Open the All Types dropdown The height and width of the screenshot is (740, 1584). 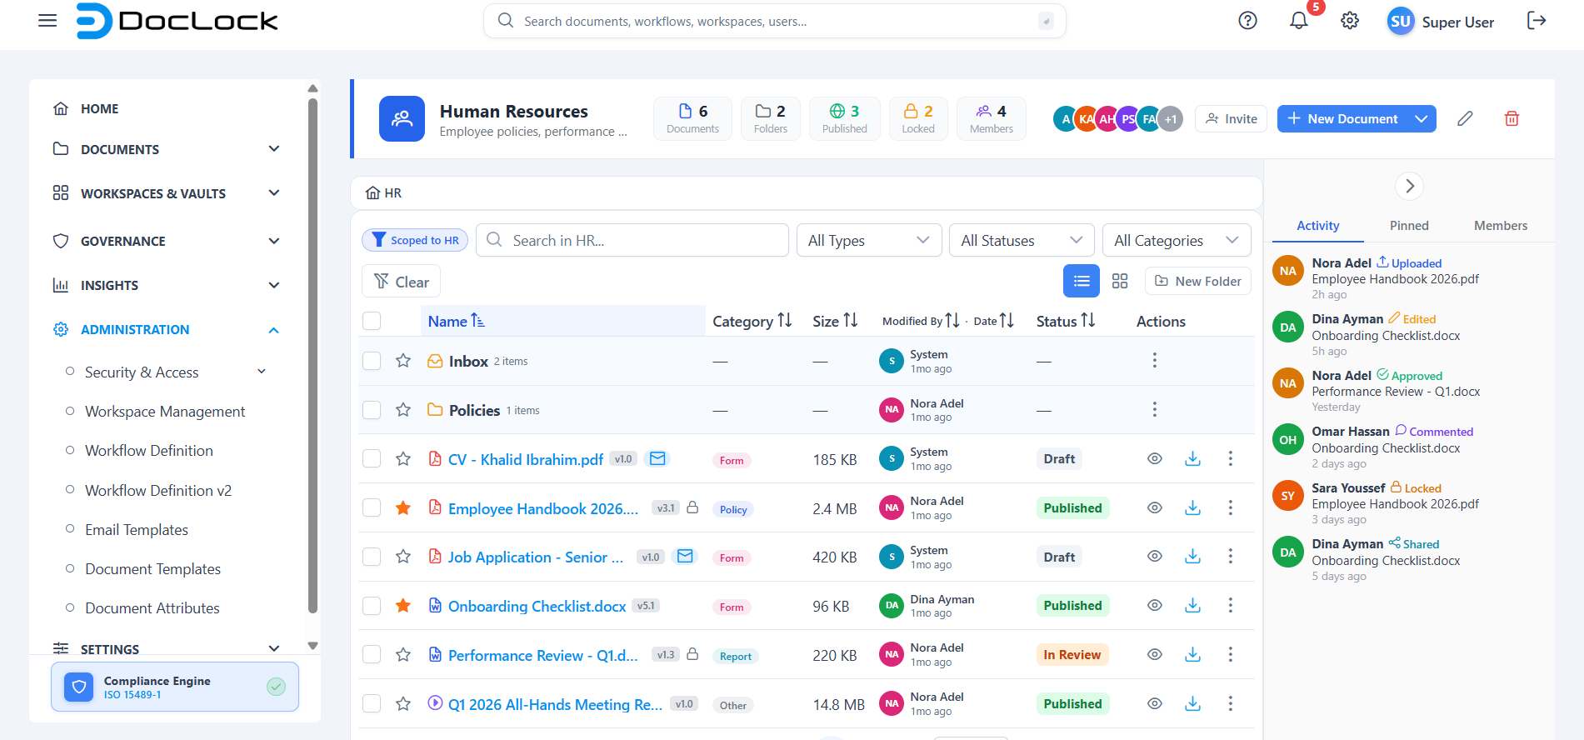pyautogui.click(x=869, y=240)
